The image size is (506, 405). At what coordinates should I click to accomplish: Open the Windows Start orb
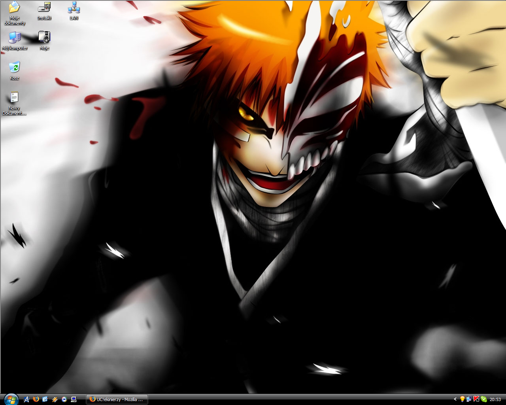pyautogui.click(x=11, y=399)
